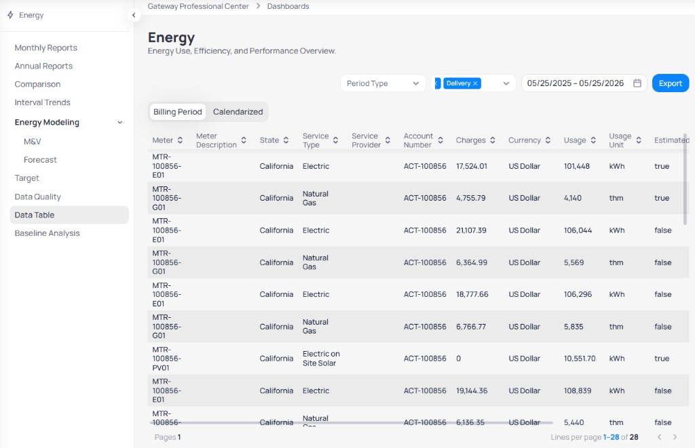Click the Export button
695x448 pixels.
pyautogui.click(x=670, y=83)
